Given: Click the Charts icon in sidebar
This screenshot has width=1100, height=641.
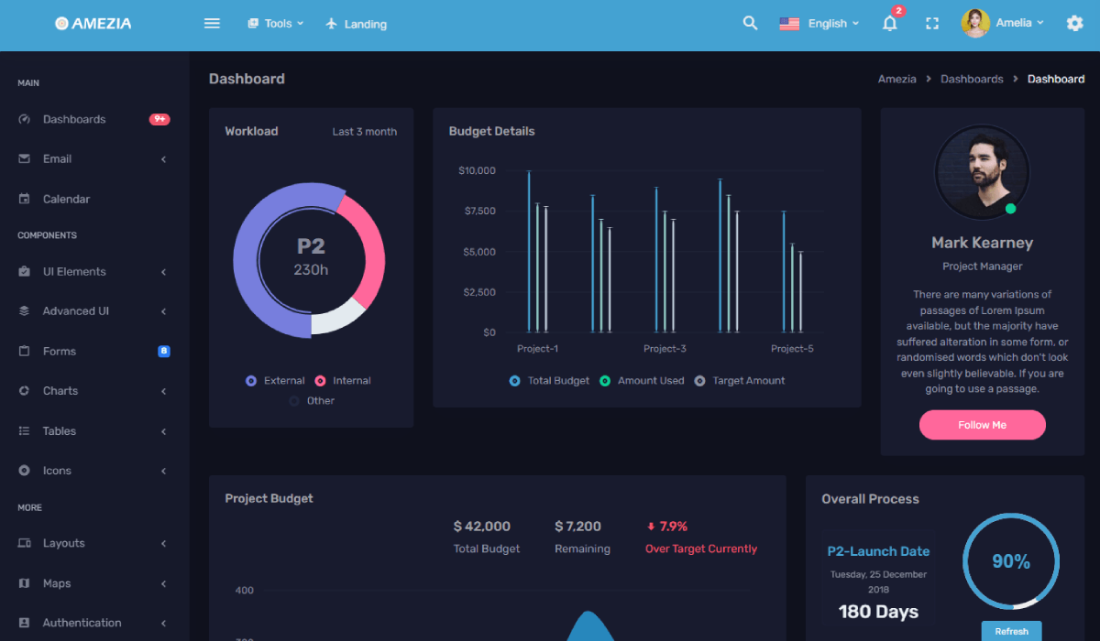Looking at the screenshot, I should (25, 391).
